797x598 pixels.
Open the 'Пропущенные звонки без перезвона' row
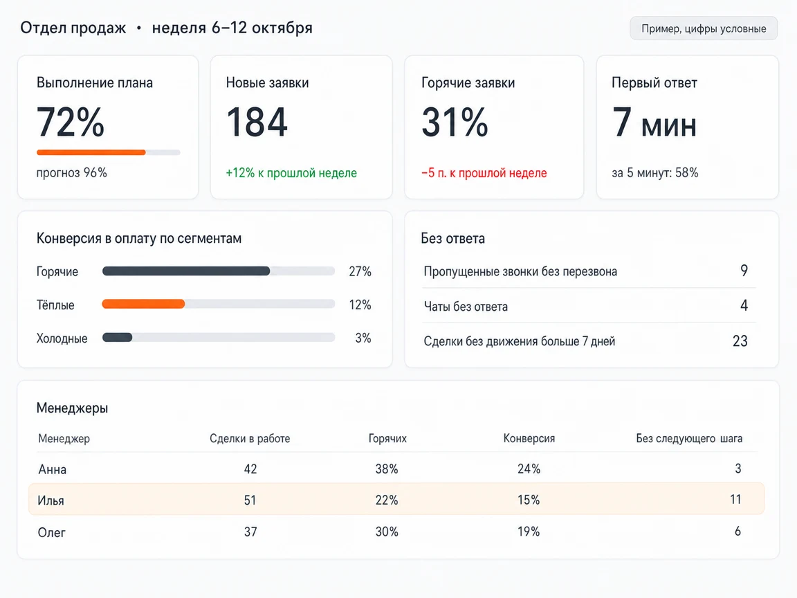(589, 271)
